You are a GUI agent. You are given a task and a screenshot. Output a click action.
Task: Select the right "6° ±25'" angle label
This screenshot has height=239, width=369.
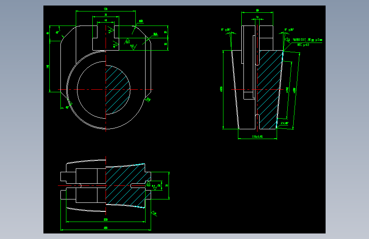click(x=289, y=30)
